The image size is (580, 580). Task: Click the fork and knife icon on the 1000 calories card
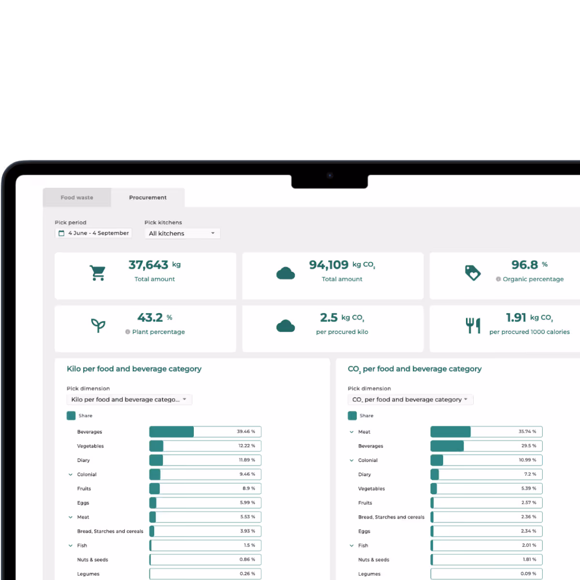pos(473,326)
